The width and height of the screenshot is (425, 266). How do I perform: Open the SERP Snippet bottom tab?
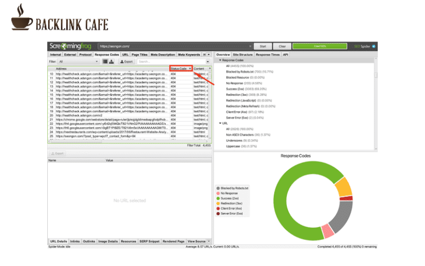point(149,242)
